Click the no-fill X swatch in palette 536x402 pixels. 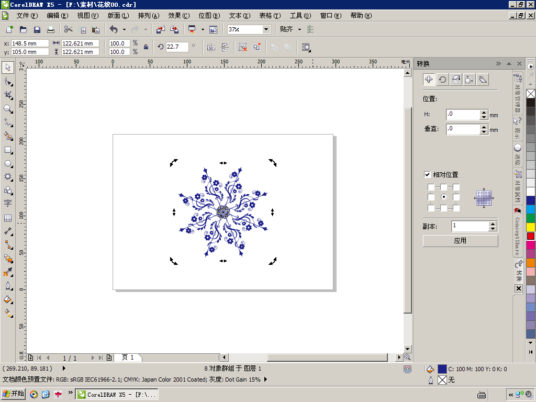531,94
